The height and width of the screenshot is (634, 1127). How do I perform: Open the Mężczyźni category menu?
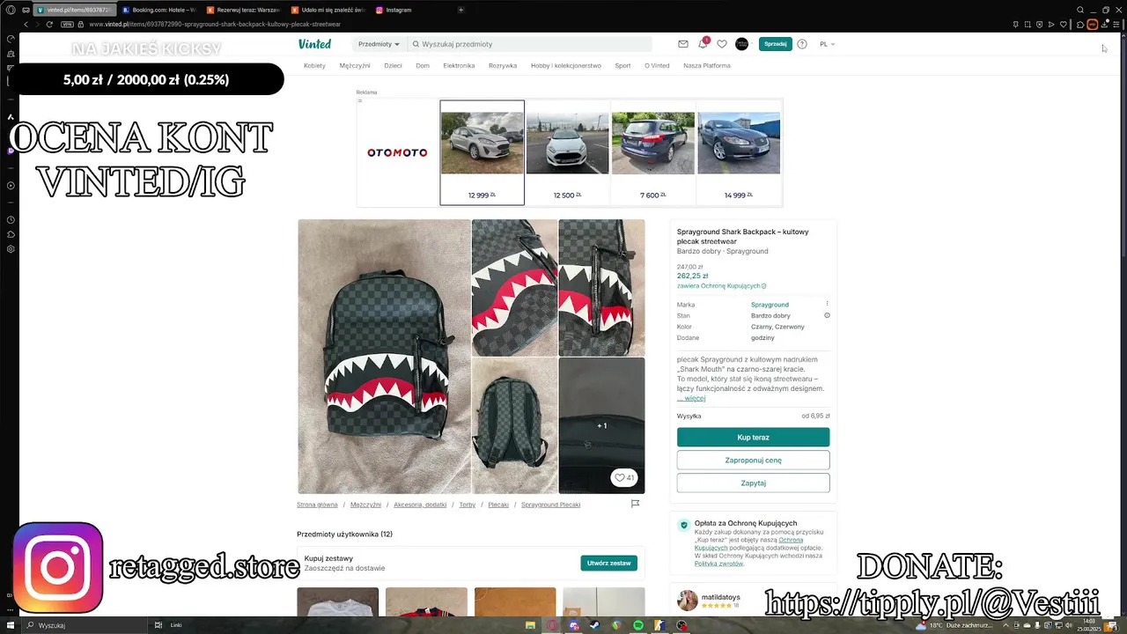point(355,66)
